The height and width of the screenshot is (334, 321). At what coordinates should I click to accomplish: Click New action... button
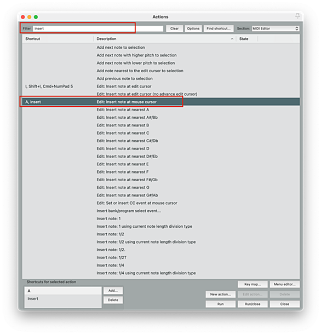coord(220,294)
